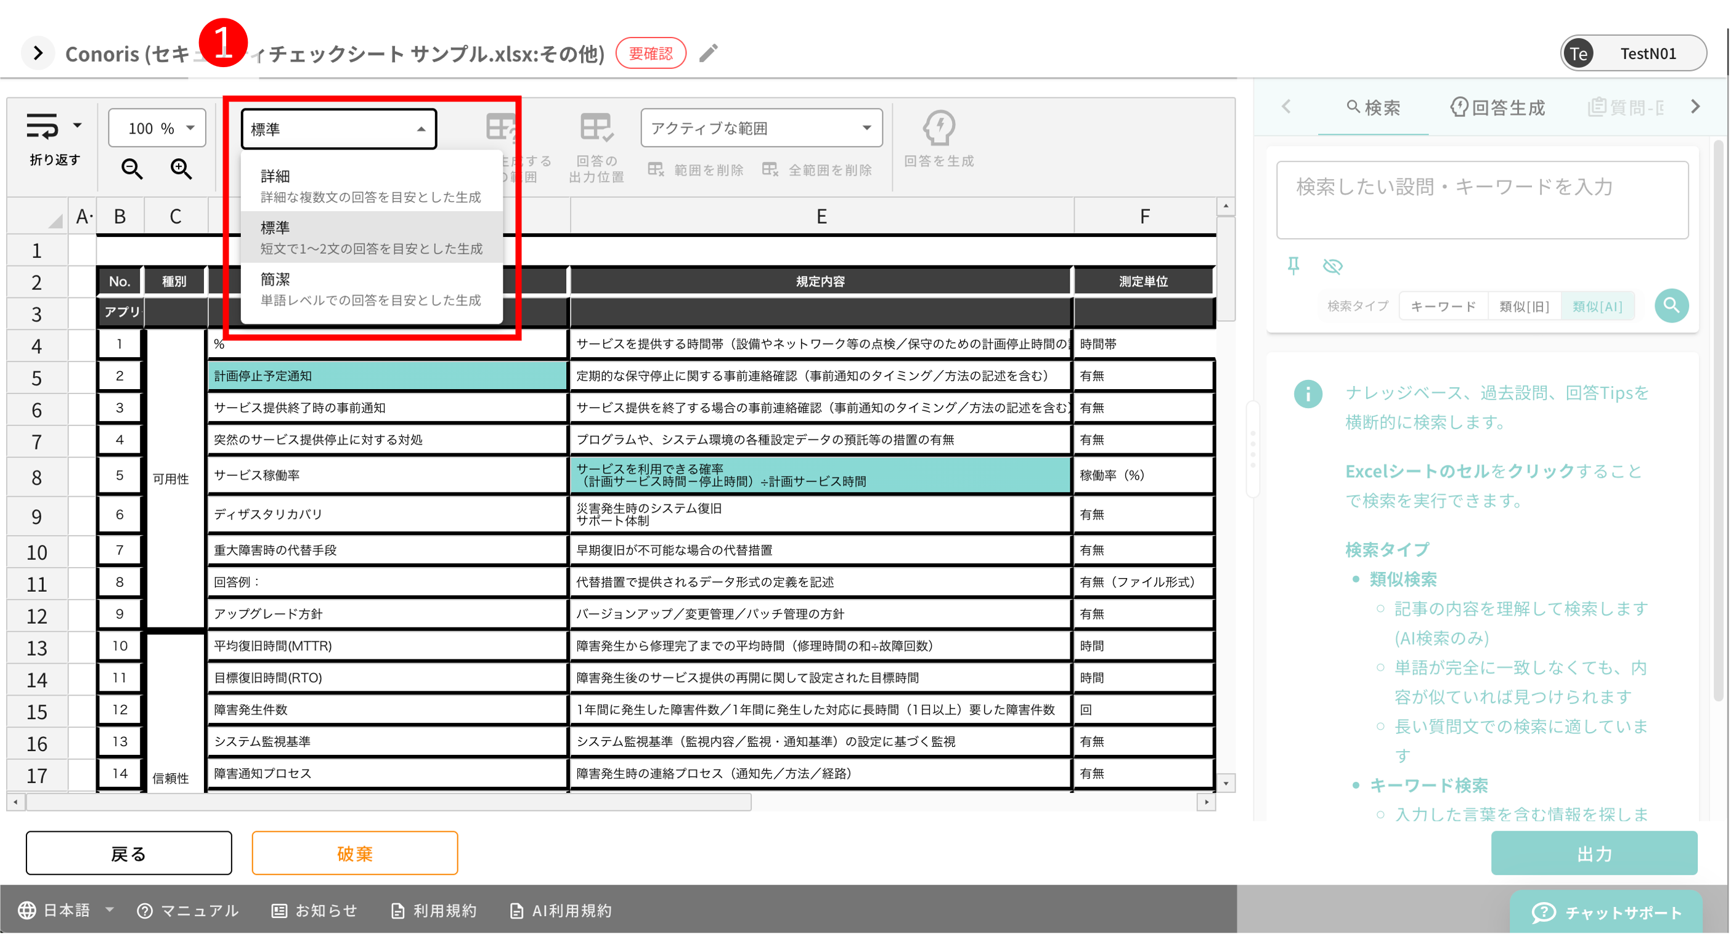
Task: Select row 8 header
Action: click(x=37, y=477)
